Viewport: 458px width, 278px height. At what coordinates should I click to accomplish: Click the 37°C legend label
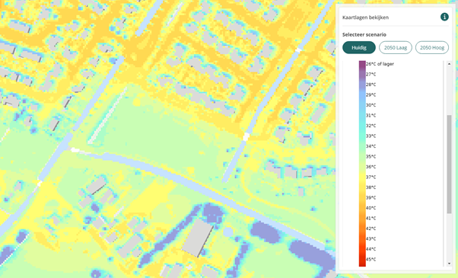pos(371,177)
